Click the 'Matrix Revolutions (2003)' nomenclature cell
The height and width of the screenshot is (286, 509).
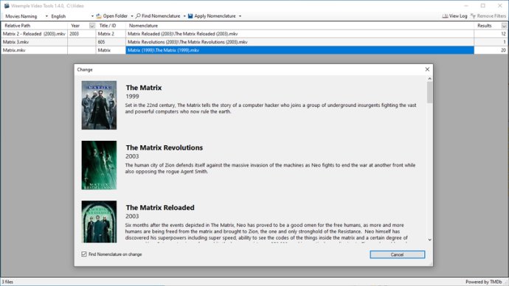(299, 42)
